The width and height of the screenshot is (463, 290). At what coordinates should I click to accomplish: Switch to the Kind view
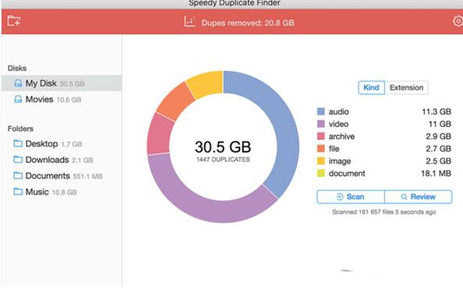tap(371, 87)
